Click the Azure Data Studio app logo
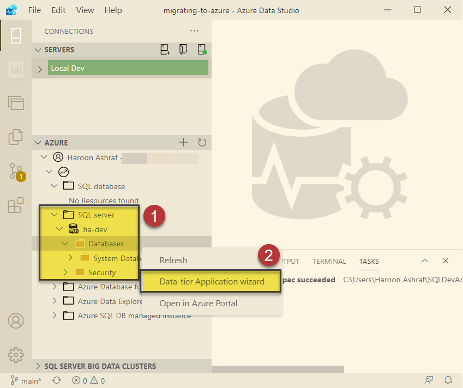463x388 pixels. pyautogui.click(x=11, y=10)
